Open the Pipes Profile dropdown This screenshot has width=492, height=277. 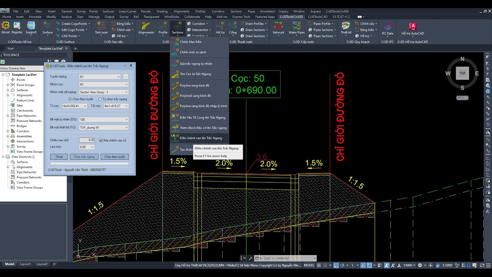321,23
